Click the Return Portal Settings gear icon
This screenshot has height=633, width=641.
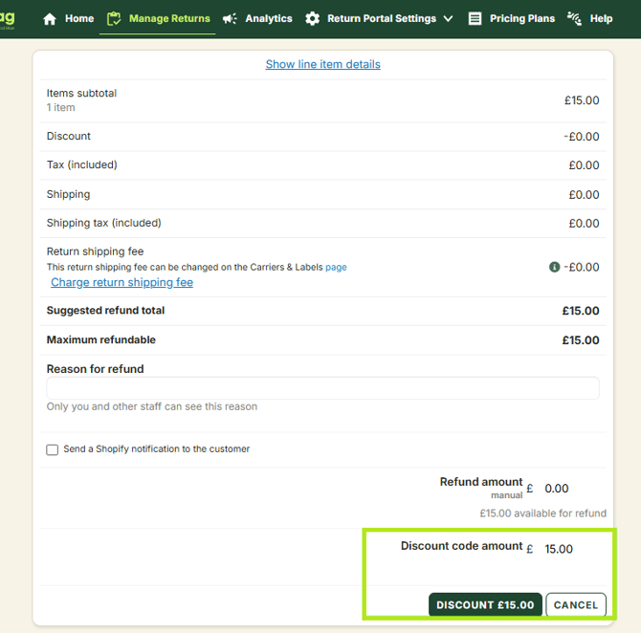(312, 19)
